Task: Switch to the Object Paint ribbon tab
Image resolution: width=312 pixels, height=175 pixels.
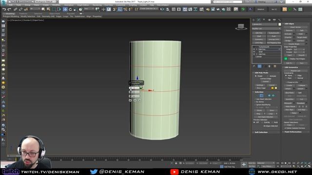Action: [55, 14]
